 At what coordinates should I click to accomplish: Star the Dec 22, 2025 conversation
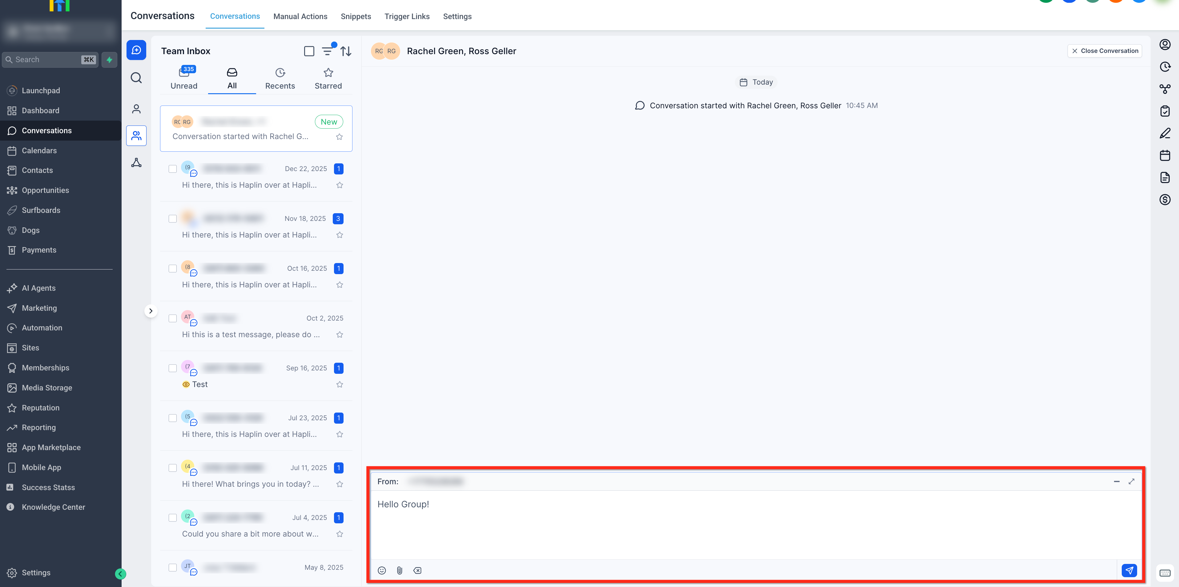[x=340, y=185]
